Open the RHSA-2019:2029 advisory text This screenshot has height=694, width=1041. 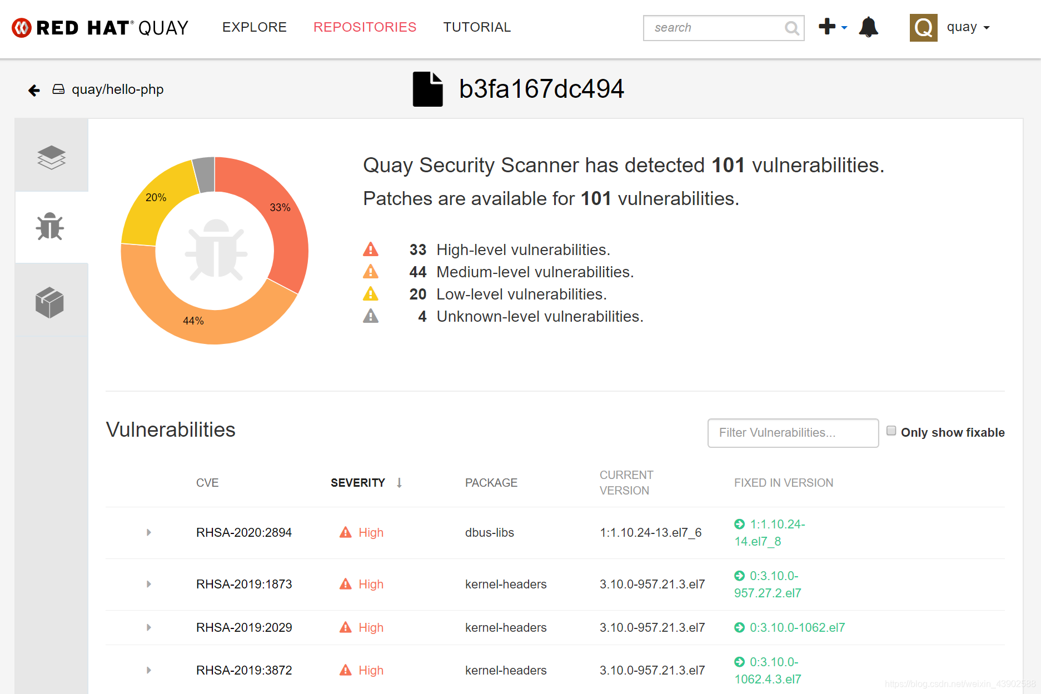244,627
